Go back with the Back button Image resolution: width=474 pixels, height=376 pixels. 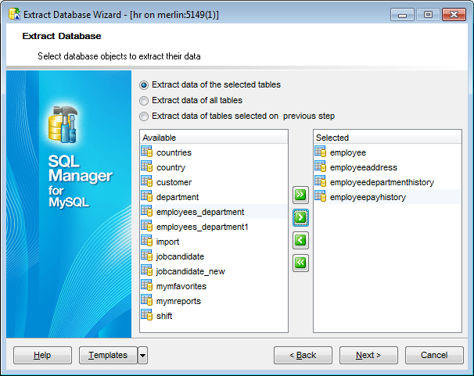303,355
